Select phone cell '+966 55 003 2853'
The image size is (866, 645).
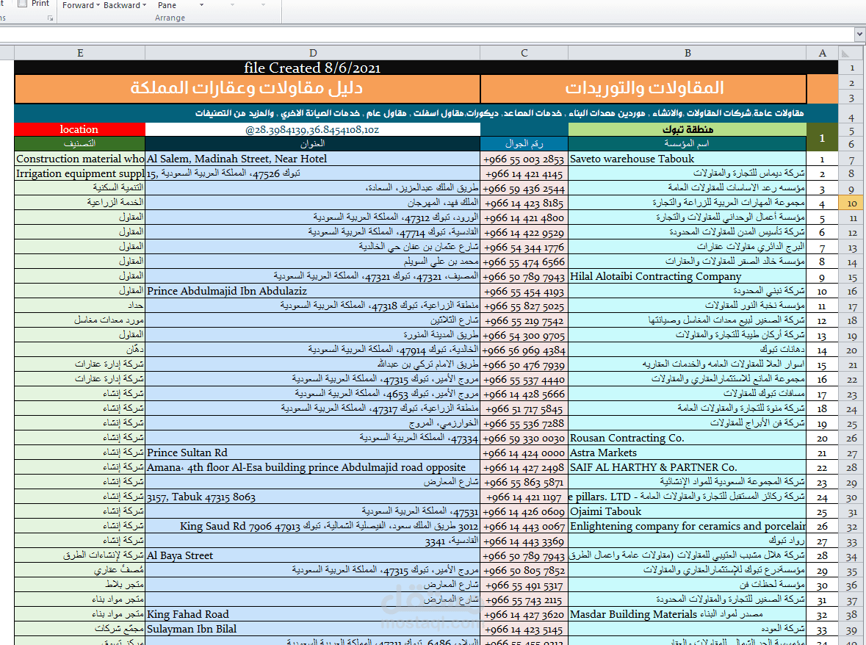tap(524, 159)
